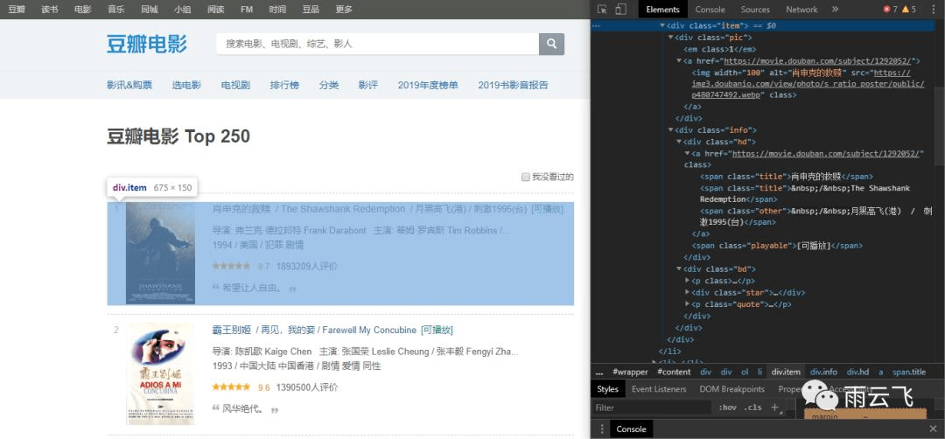Viewport: 945px width, 439px height.
Task: Open 2019书影音报告 link
Action: point(513,85)
